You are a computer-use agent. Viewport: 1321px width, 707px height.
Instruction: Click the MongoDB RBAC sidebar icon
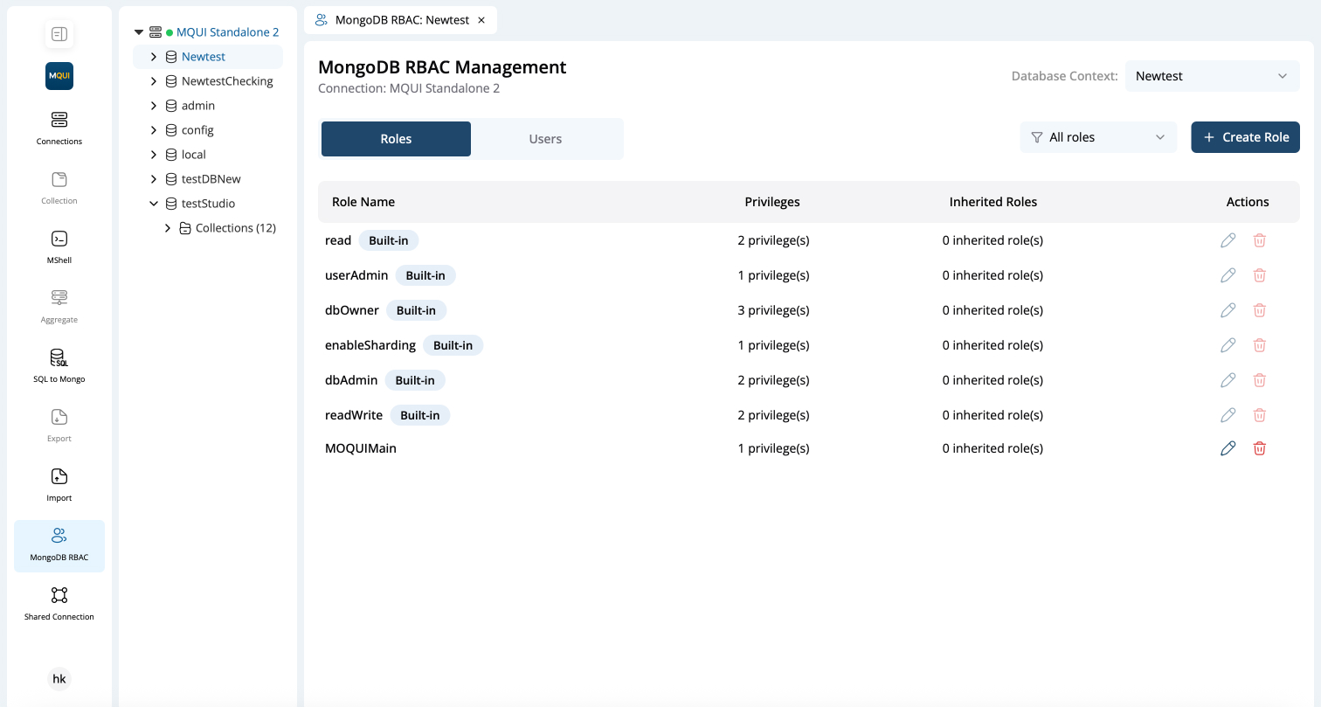tap(59, 536)
